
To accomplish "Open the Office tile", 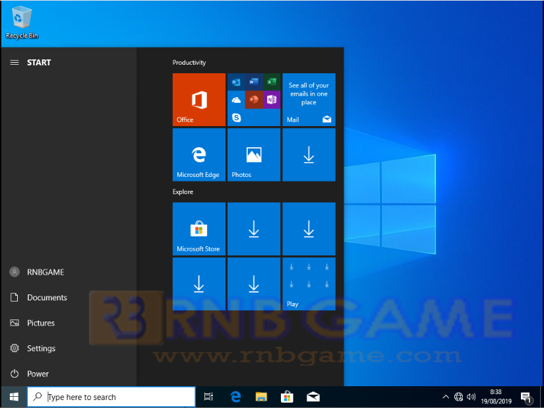I will 198,99.
